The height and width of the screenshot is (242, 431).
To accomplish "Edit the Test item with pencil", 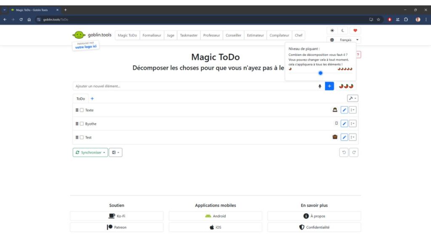I will pyautogui.click(x=344, y=137).
